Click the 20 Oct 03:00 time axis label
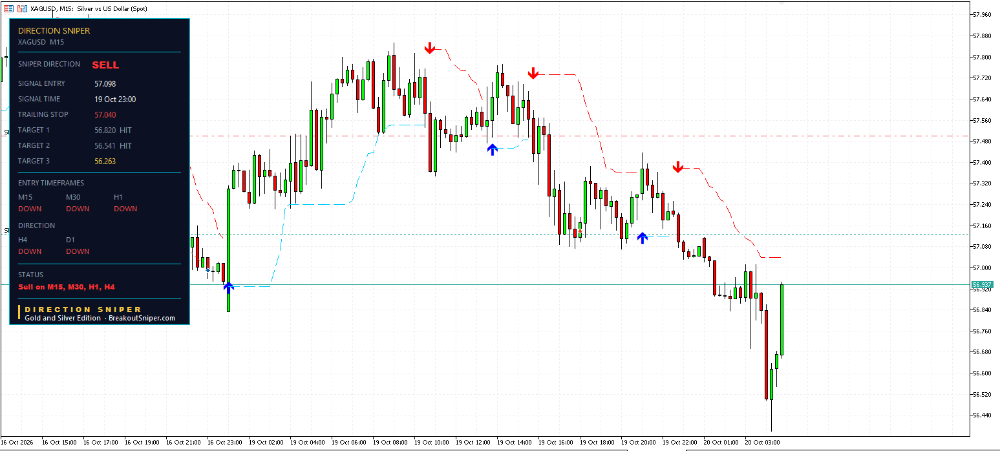1000x451 pixels. click(763, 443)
